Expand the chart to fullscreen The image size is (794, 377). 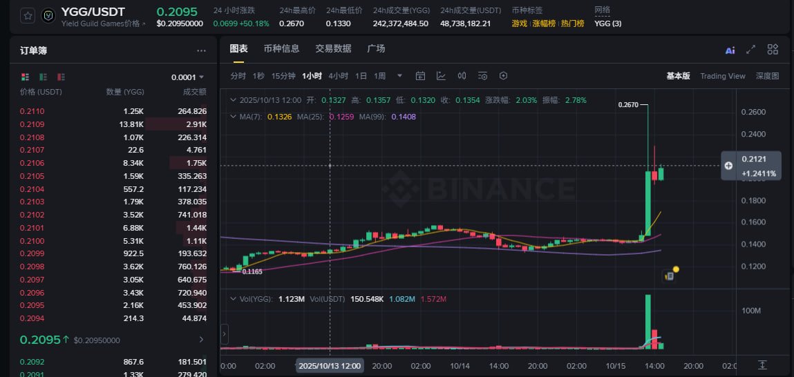point(751,50)
